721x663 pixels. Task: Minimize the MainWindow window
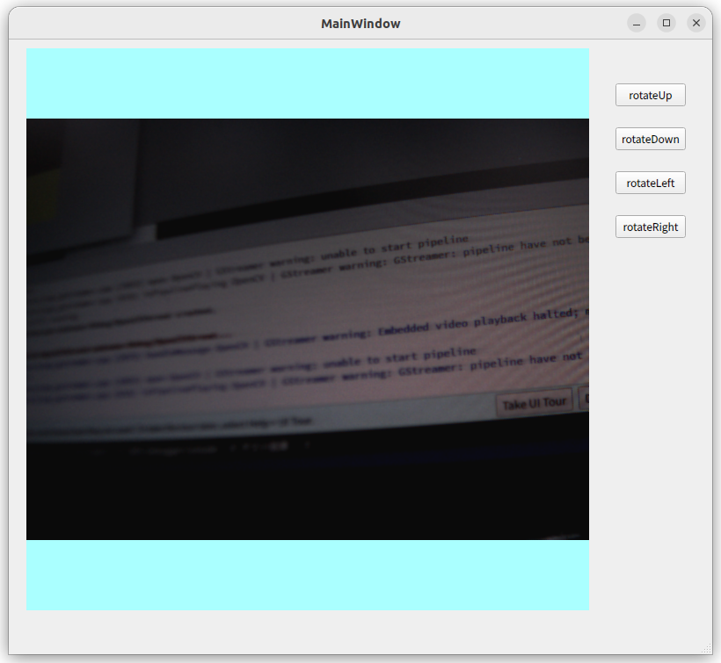pyautogui.click(x=636, y=23)
